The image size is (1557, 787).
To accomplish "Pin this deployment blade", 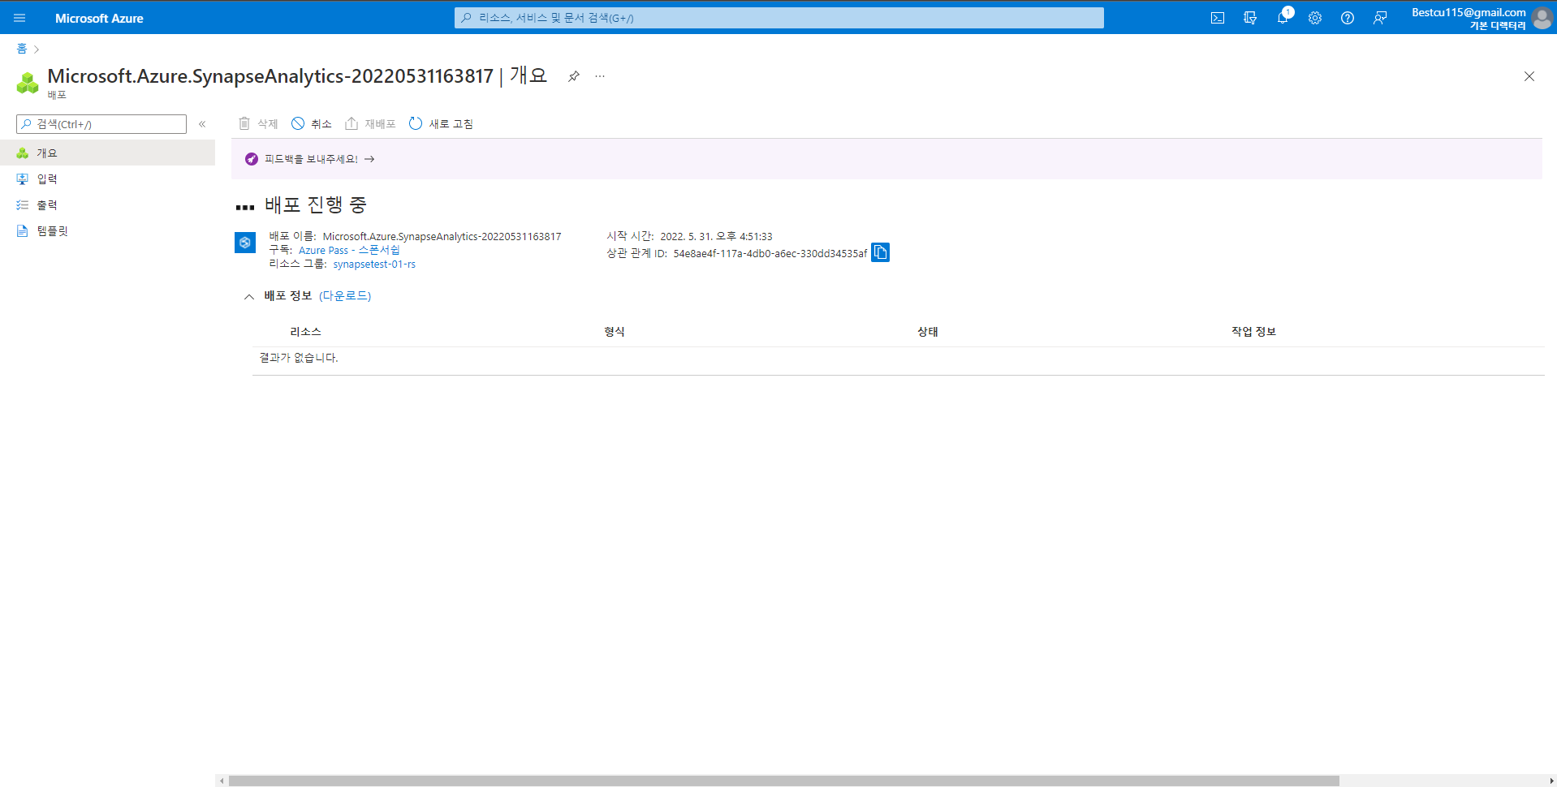I will click(574, 76).
